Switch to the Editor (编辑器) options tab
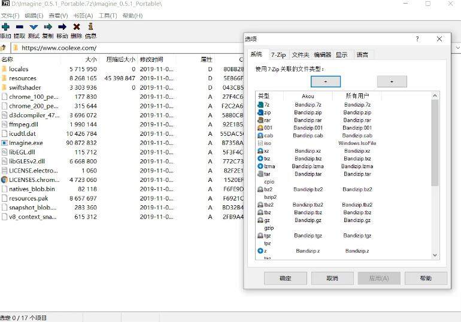This screenshot has height=322, width=461. pos(323,54)
